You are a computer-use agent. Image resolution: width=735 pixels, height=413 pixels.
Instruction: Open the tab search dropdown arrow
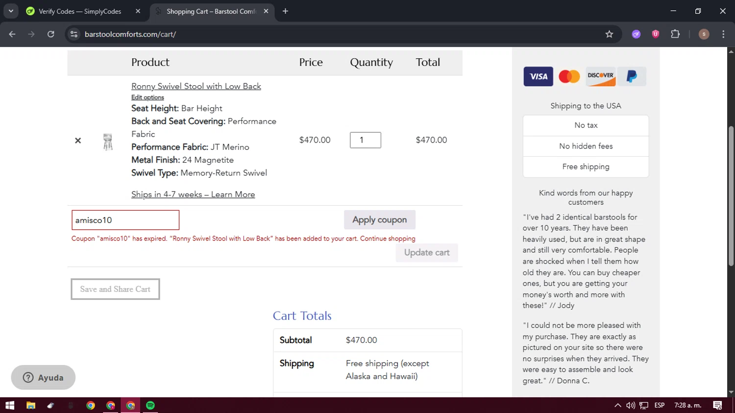click(x=11, y=11)
